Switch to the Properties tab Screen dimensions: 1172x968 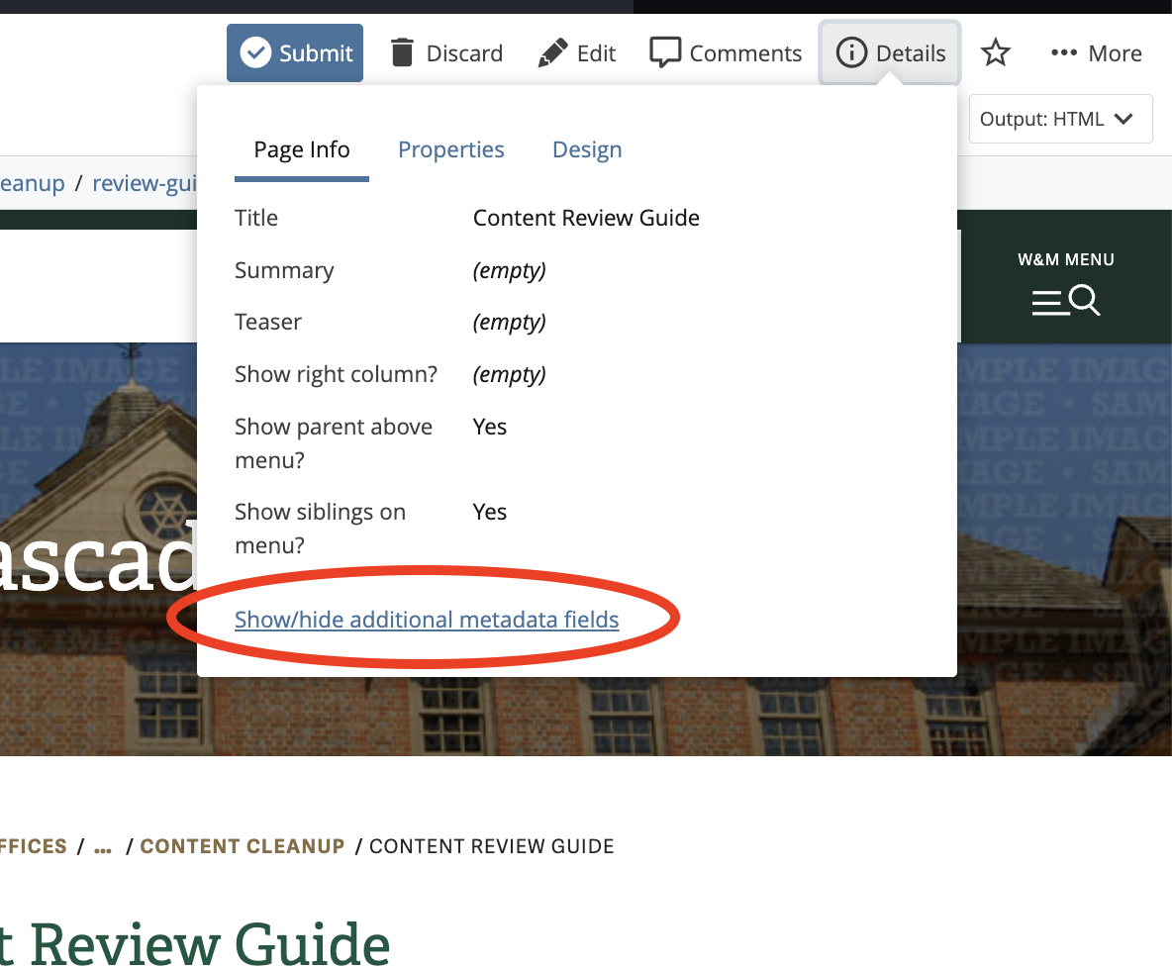click(x=451, y=149)
